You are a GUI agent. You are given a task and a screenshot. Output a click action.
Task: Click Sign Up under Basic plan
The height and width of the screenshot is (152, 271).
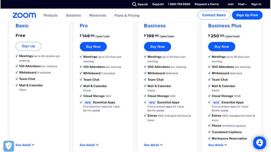28,46
